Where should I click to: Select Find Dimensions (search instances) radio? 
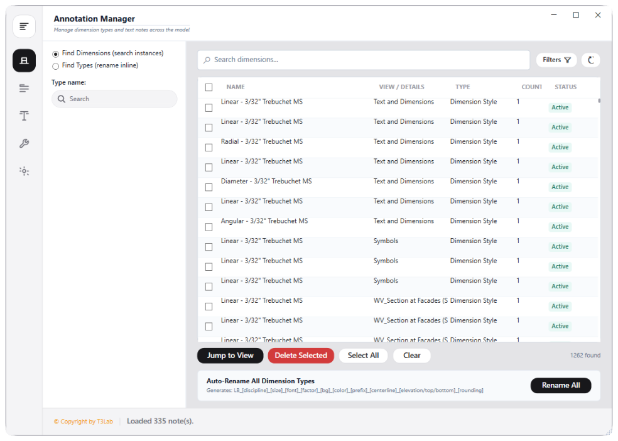(x=55, y=53)
